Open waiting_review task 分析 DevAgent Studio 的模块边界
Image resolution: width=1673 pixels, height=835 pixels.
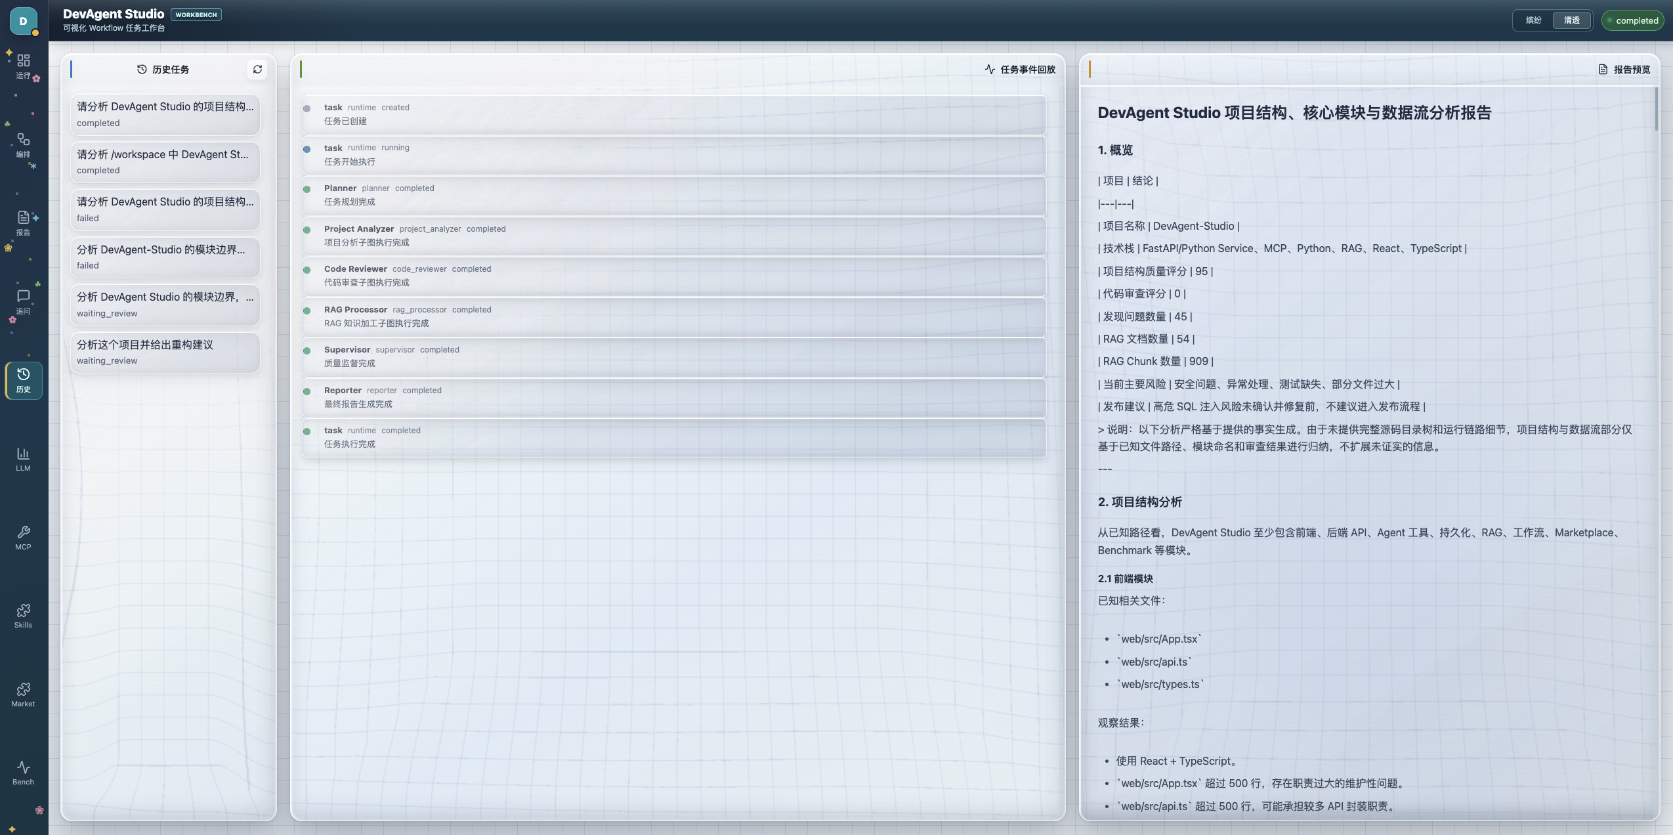point(165,305)
